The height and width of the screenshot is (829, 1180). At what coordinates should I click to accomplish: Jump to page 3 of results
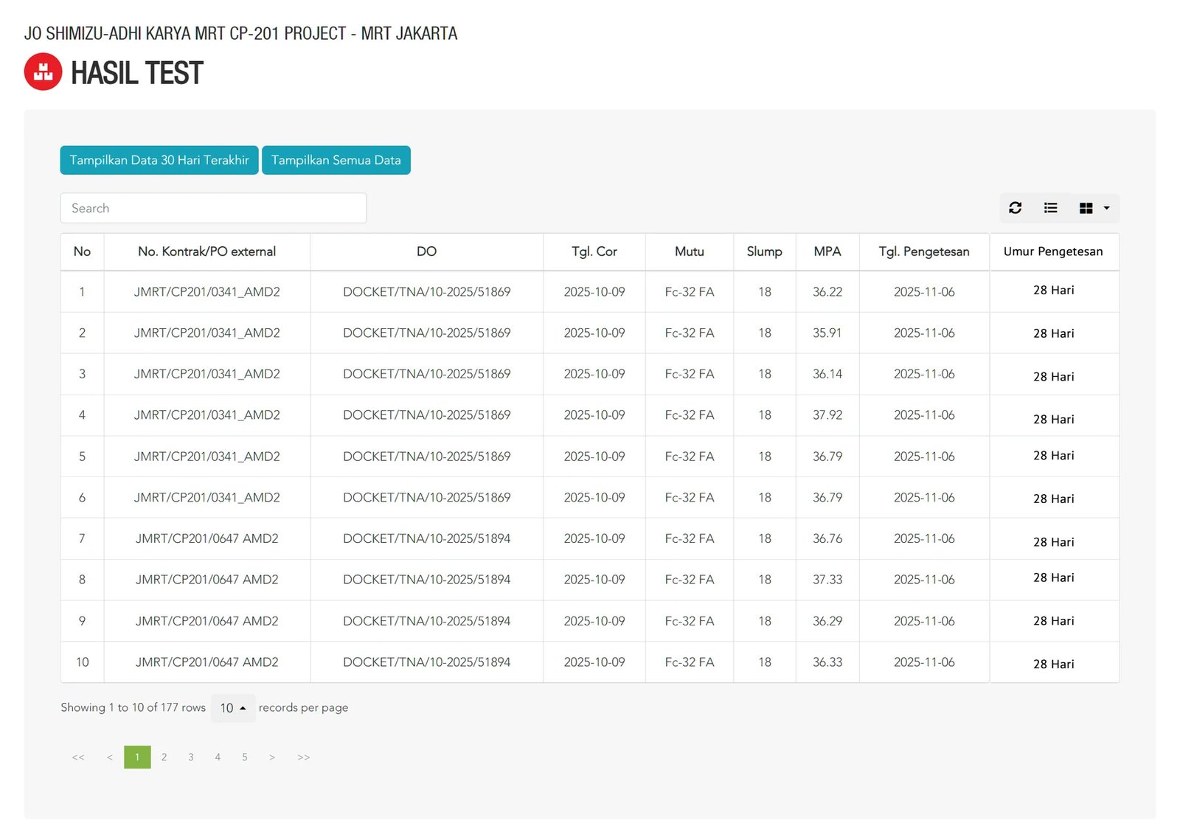pos(191,757)
